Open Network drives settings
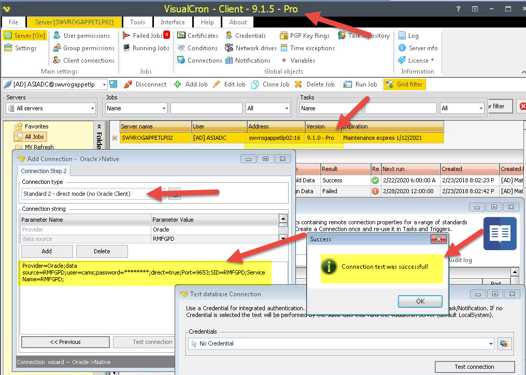Screen dimensions: 526x375 click(251, 48)
